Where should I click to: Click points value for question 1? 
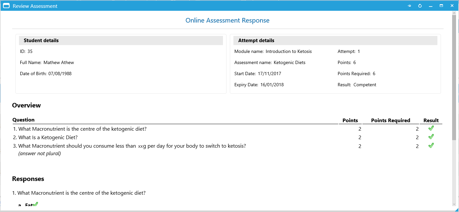pyautogui.click(x=360, y=129)
